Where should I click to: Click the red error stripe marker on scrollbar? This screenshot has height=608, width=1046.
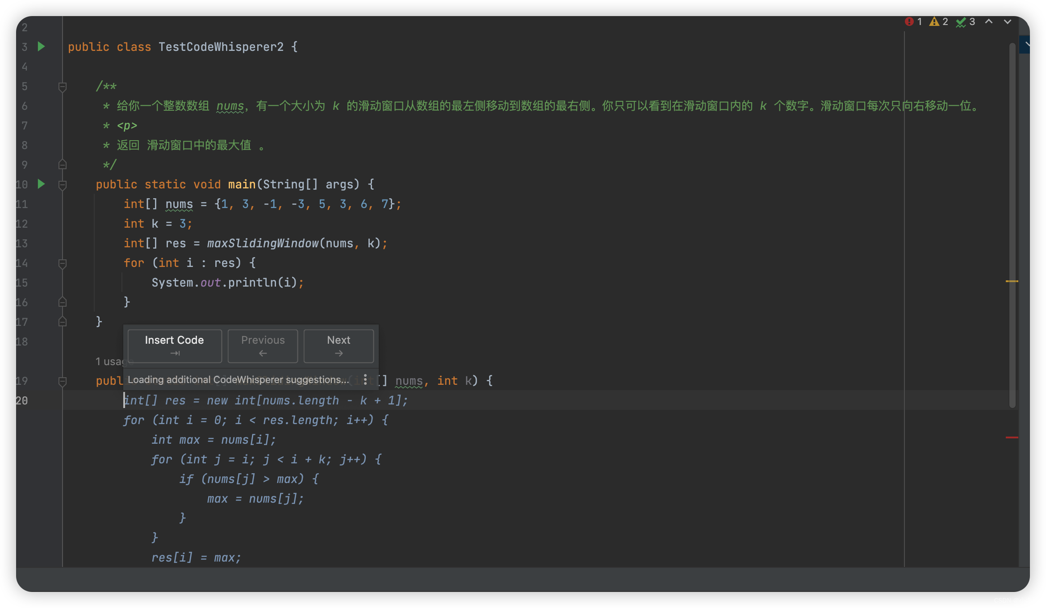1012,437
